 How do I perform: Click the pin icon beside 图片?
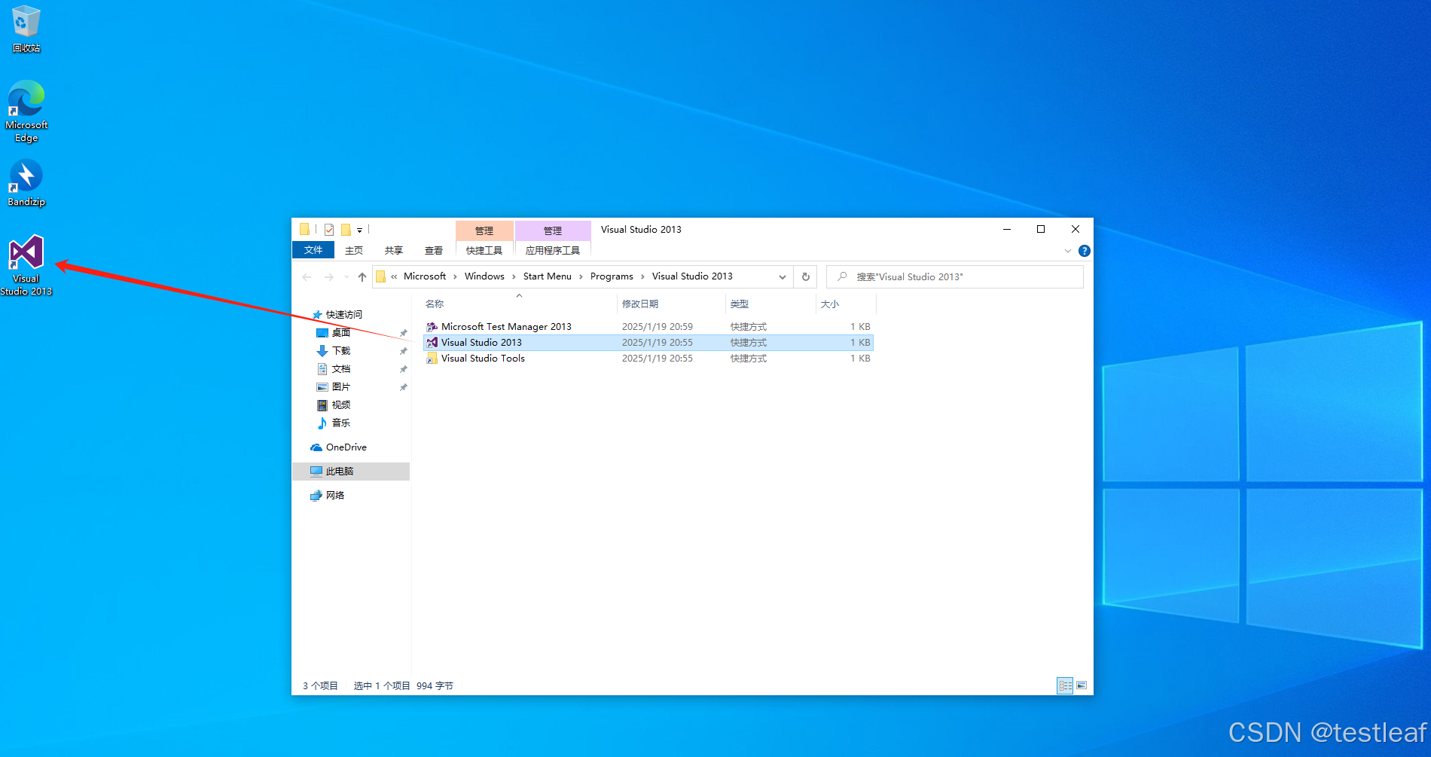click(x=404, y=387)
